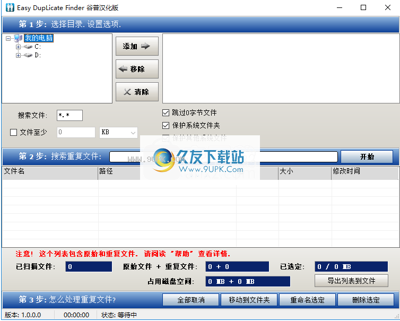This screenshot has height=321, width=400.
Task: Click the 添加 add button
Action: (x=137, y=46)
